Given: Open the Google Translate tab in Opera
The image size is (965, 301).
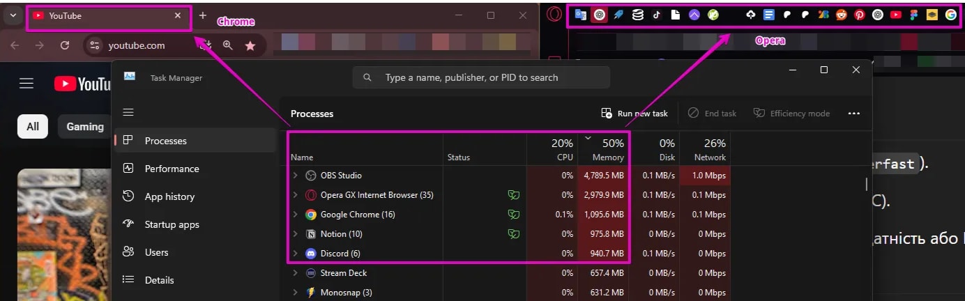Looking at the screenshot, I should tap(580, 15).
